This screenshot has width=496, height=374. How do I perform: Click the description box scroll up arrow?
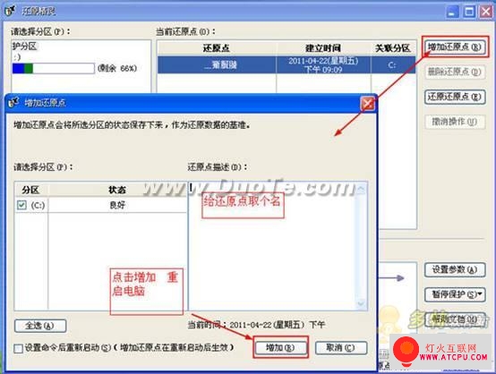pos(361,189)
